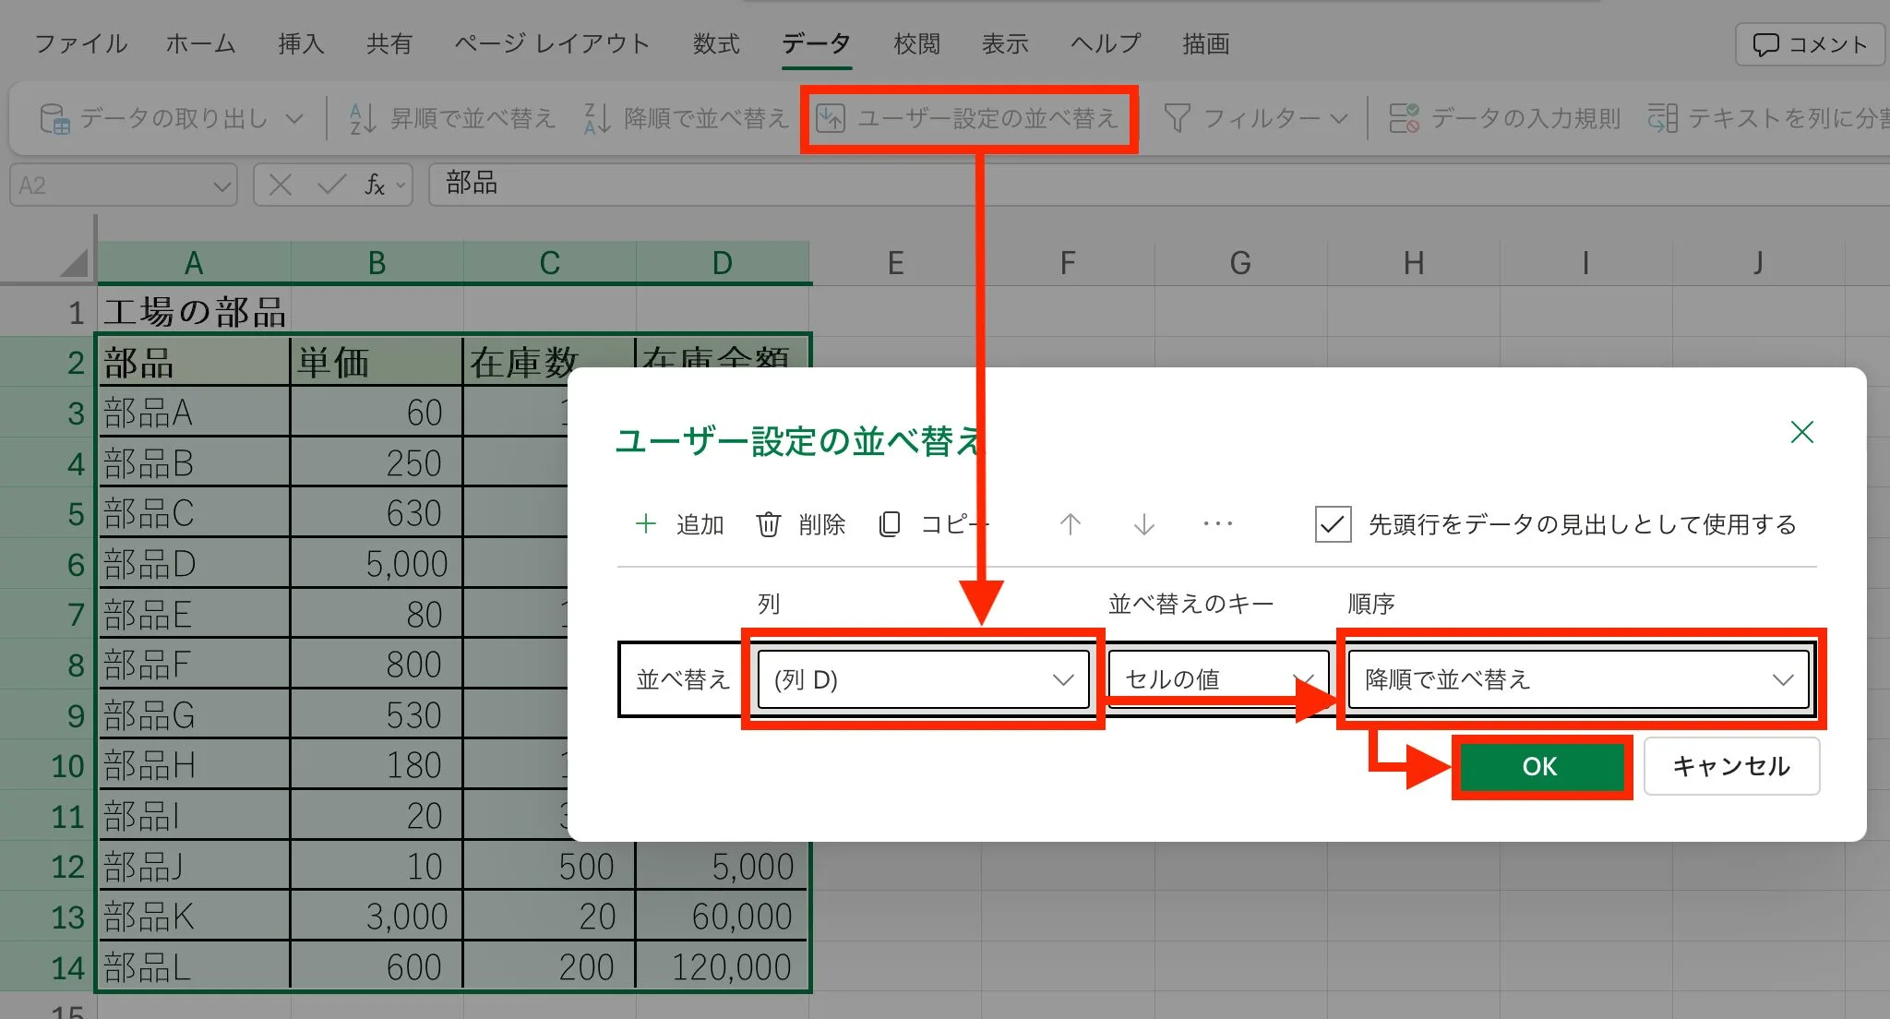Click the copy (コピー) level icon in dialog
This screenshot has width=1890, height=1019.
(890, 524)
